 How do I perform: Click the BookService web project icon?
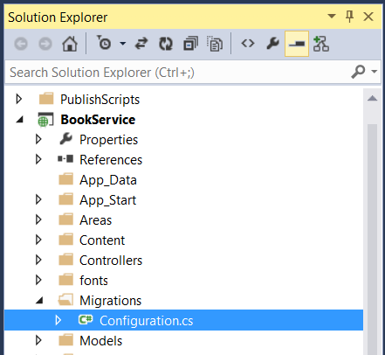[x=45, y=120]
